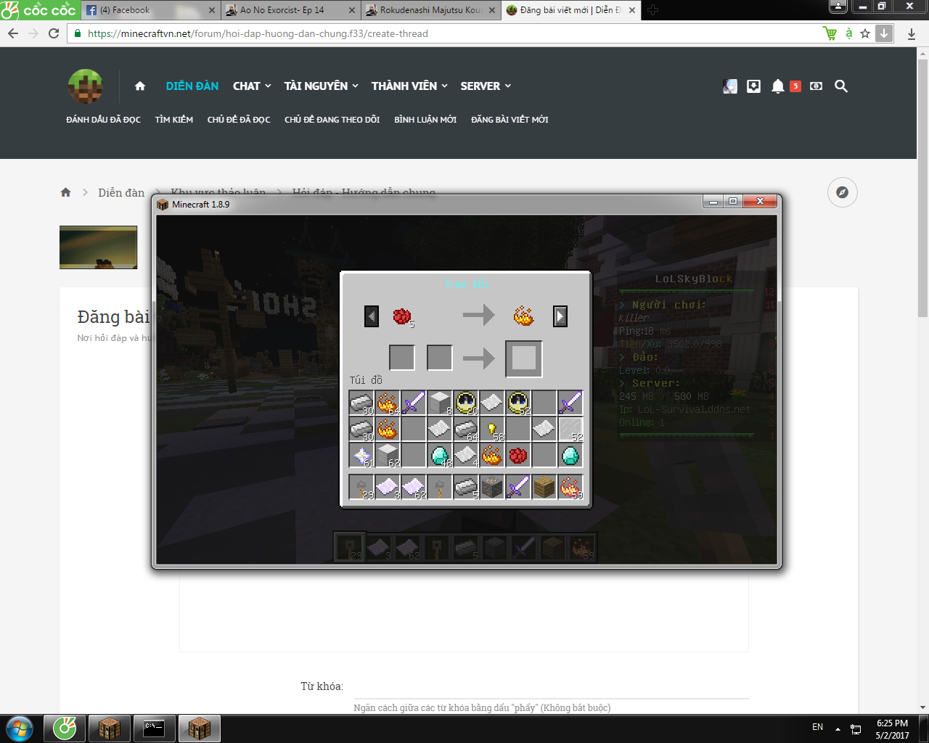929x743 pixels.
Task: Click the Từ khóa keywords input field
Action: [x=550, y=686]
